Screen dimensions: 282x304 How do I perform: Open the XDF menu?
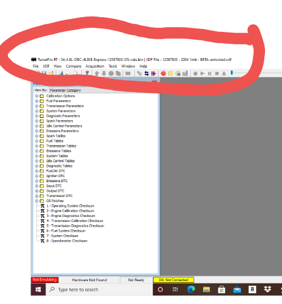46,66
